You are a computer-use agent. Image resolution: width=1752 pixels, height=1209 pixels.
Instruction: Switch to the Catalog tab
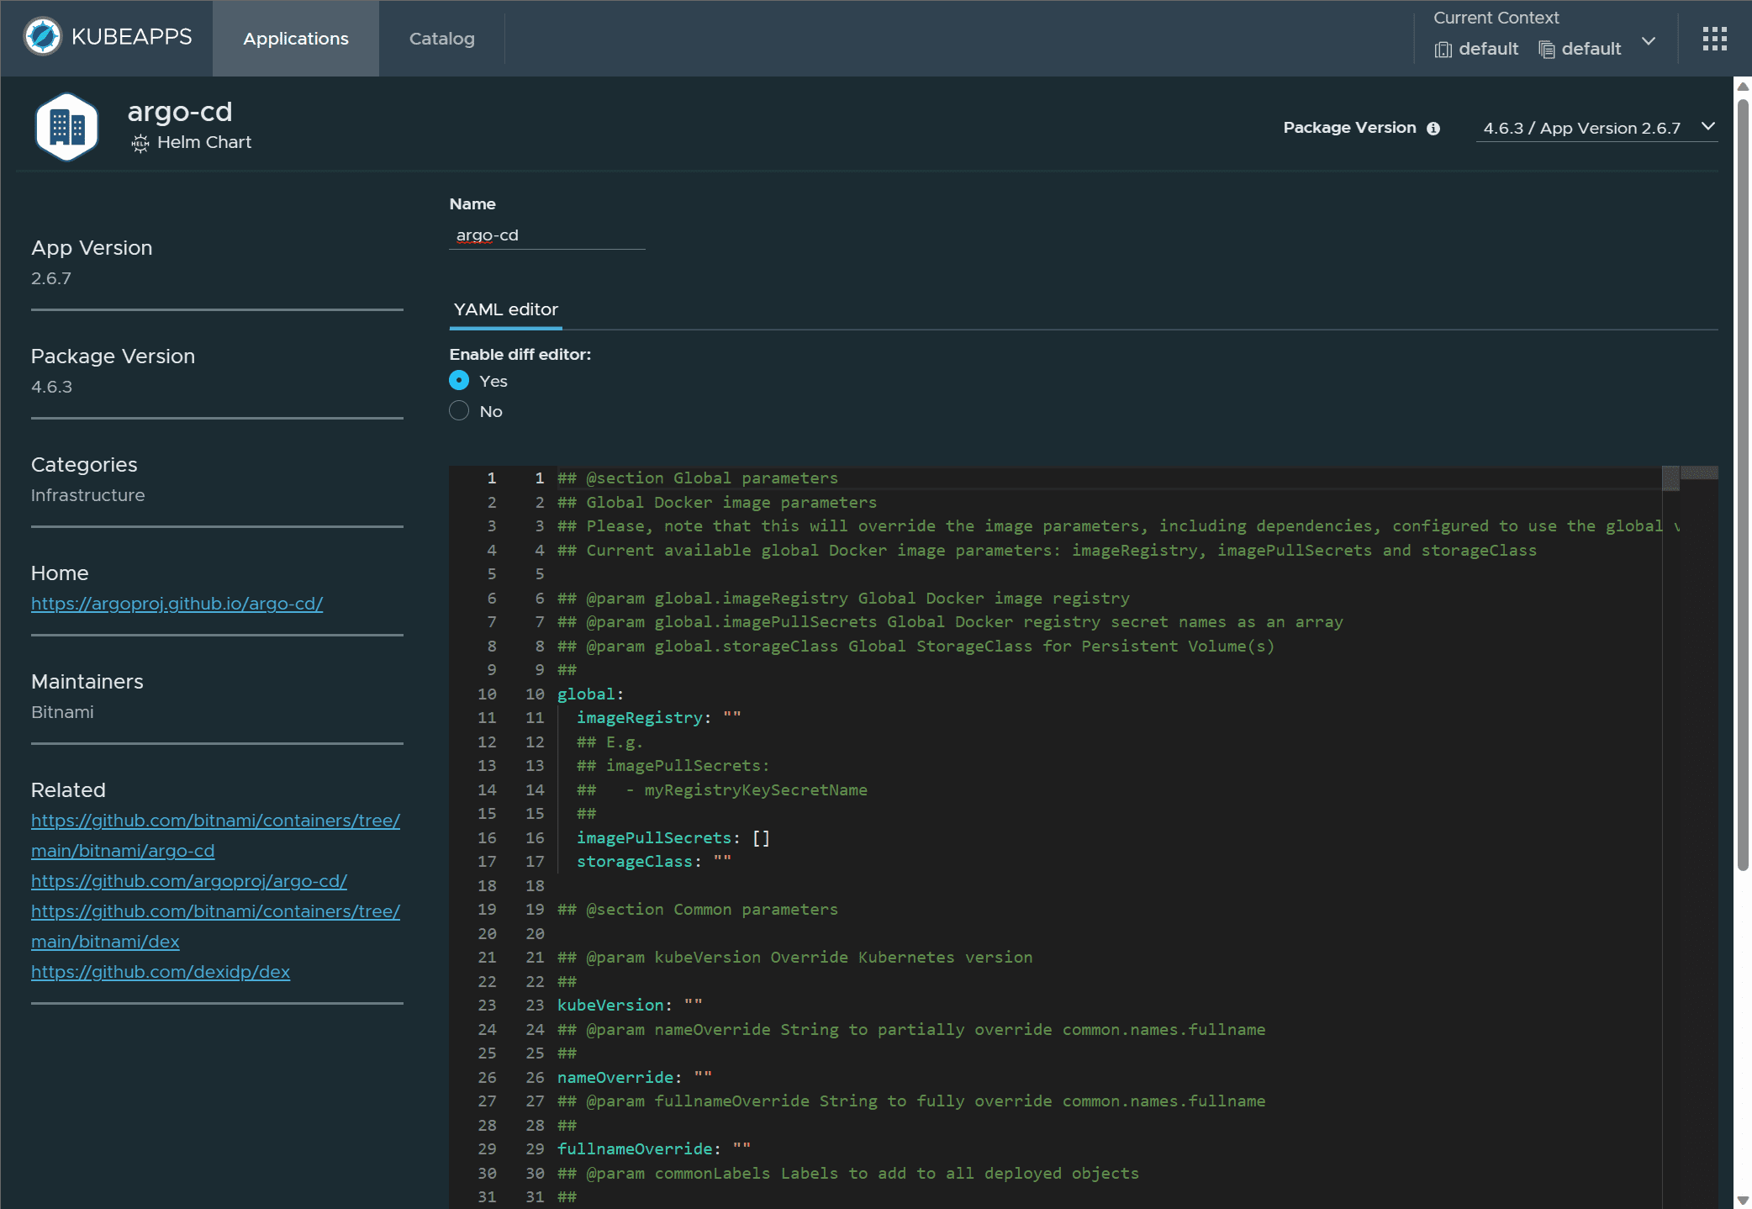(x=441, y=39)
